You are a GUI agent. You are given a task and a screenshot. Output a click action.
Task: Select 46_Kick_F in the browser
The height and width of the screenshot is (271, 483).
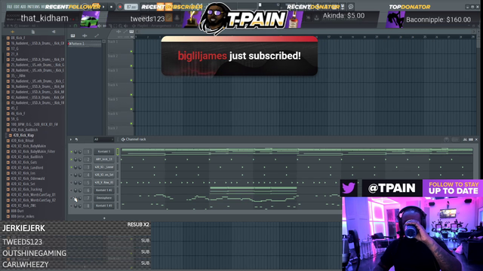click(18, 114)
